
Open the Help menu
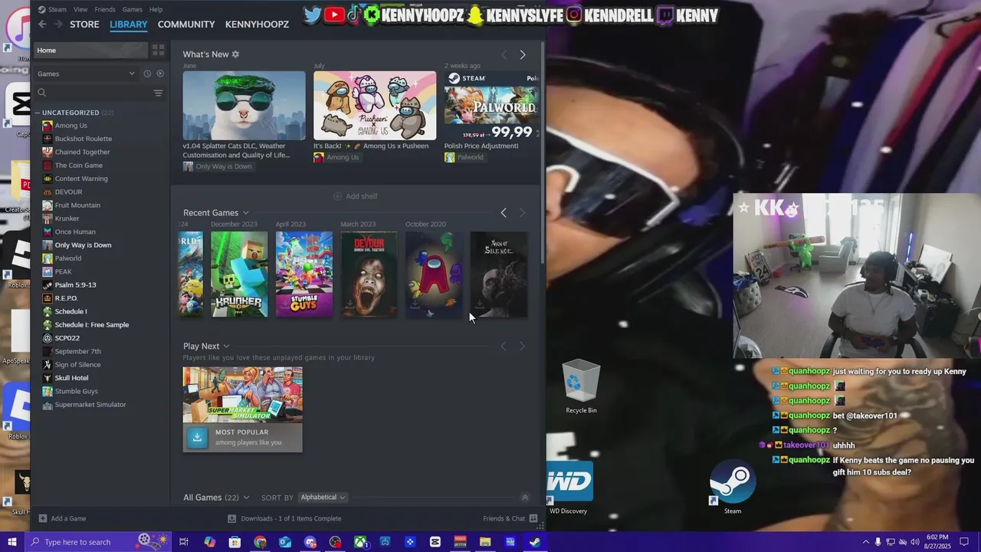coord(156,9)
